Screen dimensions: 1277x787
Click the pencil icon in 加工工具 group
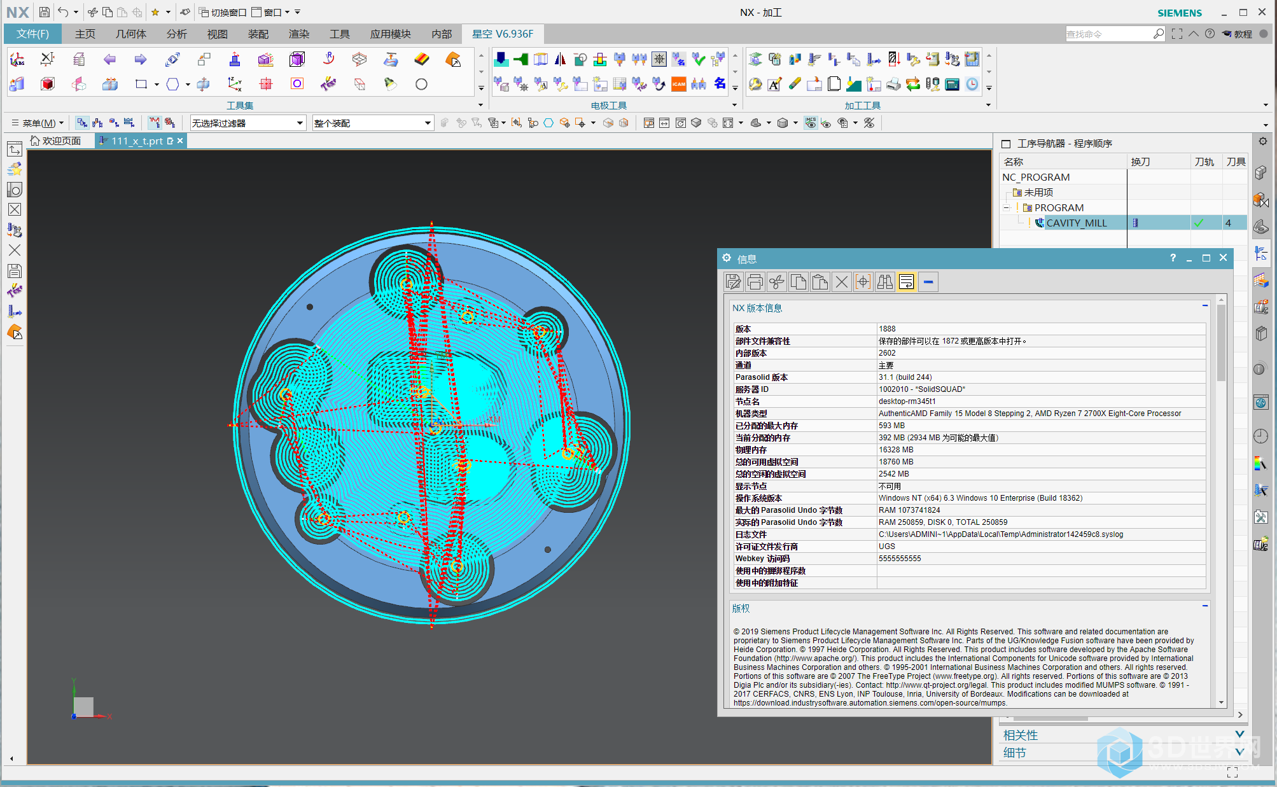click(795, 84)
